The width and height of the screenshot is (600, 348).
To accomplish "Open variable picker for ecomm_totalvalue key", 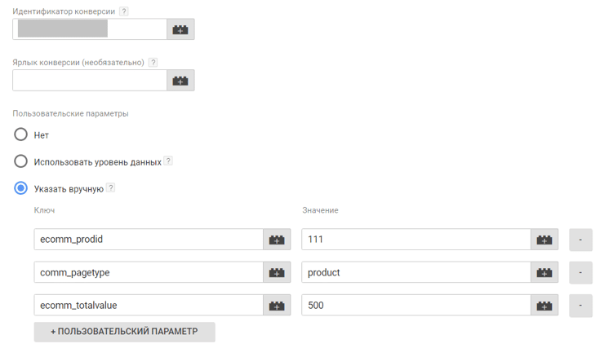I will click(277, 306).
